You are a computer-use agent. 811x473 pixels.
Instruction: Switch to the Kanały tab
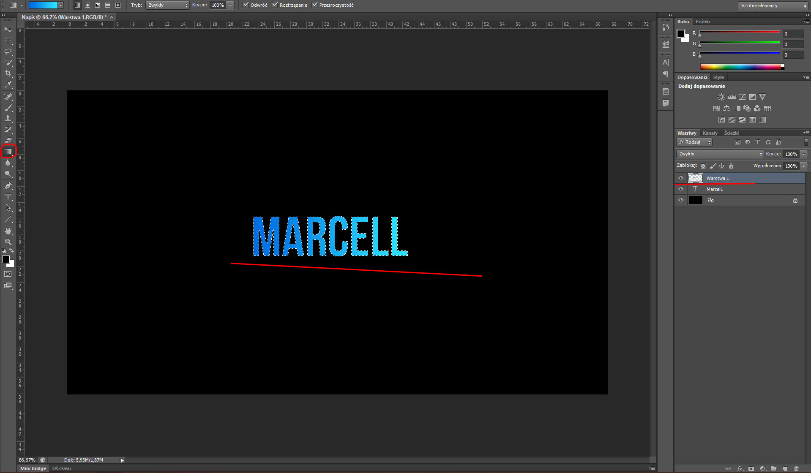tap(710, 133)
